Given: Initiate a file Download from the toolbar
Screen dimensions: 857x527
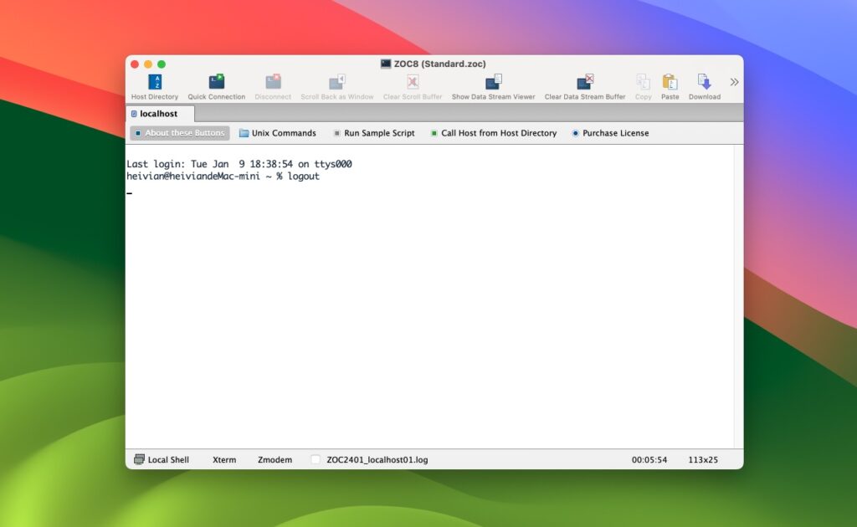Looking at the screenshot, I should [x=704, y=84].
